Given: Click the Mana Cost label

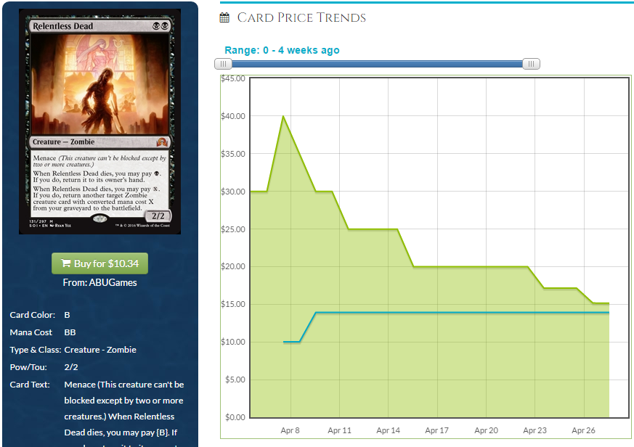Looking at the screenshot, I should coord(31,332).
